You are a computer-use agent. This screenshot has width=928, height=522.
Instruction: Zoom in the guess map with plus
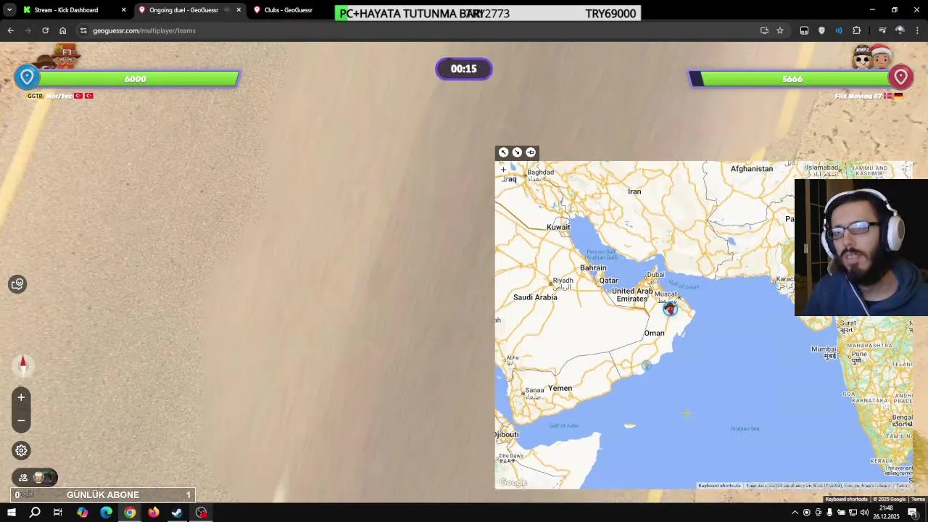click(x=503, y=170)
